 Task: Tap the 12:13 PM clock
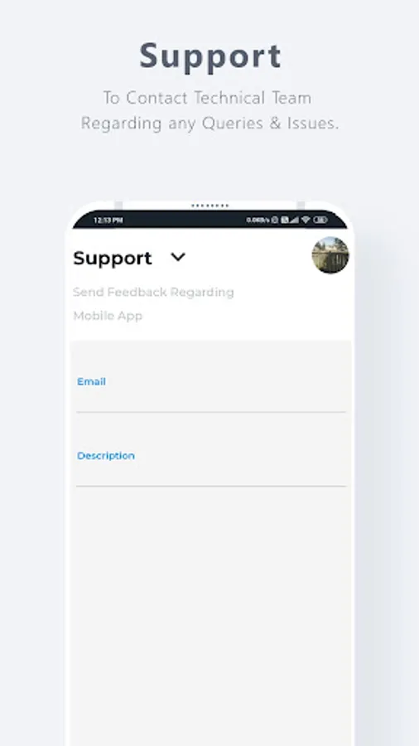coord(108,220)
